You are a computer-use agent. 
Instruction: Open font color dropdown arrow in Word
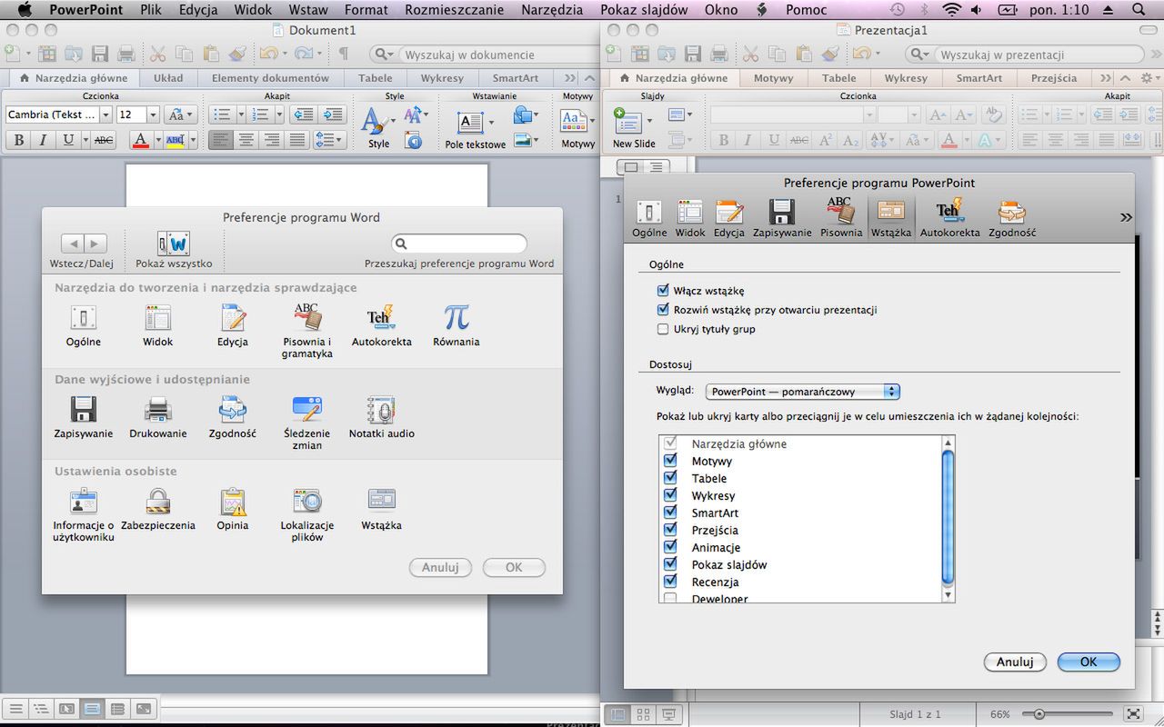[157, 140]
